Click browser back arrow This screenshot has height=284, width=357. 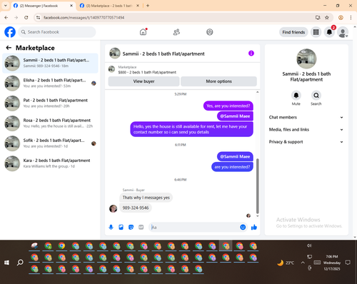(6, 18)
